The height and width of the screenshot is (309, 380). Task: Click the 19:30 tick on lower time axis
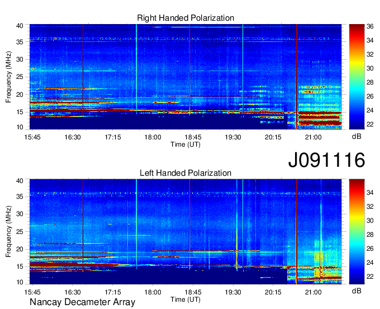(x=233, y=292)
